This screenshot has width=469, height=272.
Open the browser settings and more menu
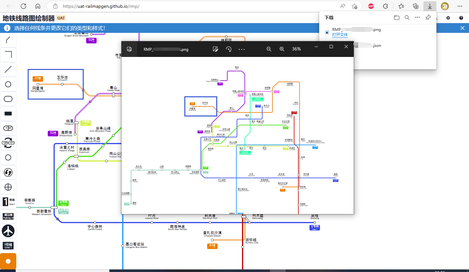tap(460, 6)
